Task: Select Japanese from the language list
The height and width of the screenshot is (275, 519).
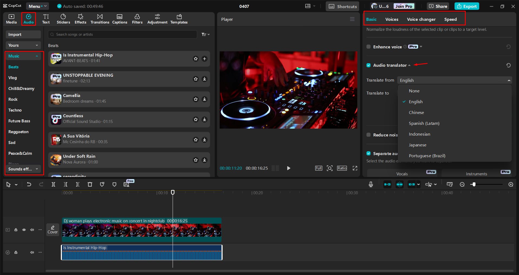Action: [x=417, y=145]
